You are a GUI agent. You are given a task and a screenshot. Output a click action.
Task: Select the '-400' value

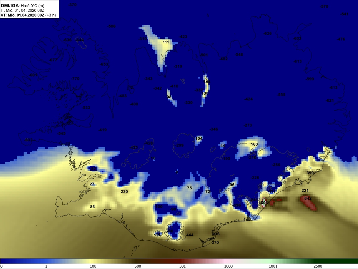(x=134, y=104)
